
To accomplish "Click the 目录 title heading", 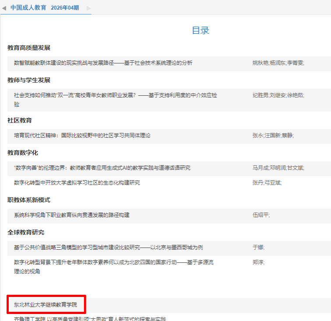I will [x=201, y=30].
